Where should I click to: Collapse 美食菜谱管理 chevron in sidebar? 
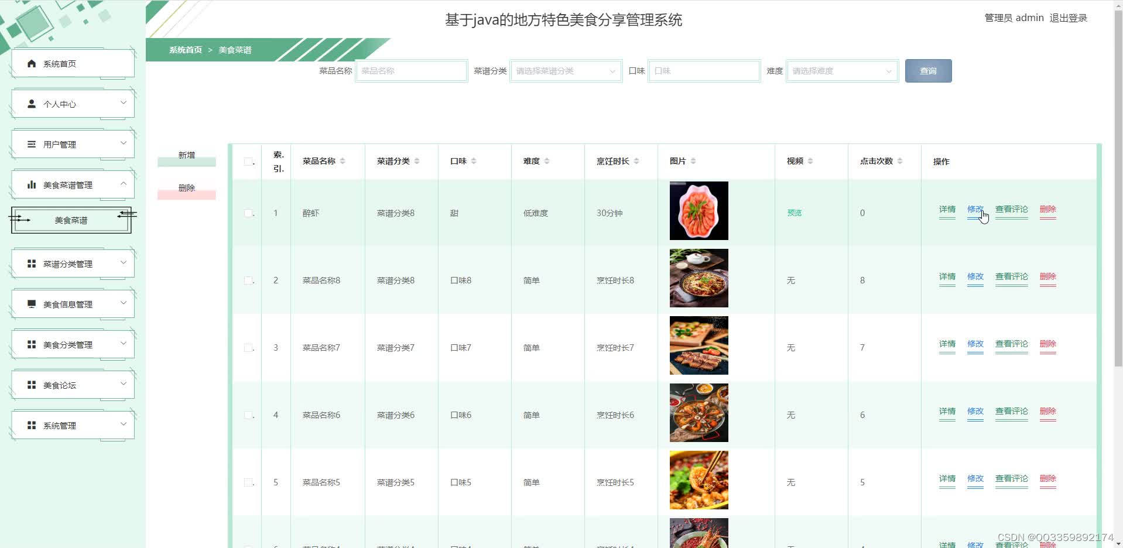[x=124, y=183]
